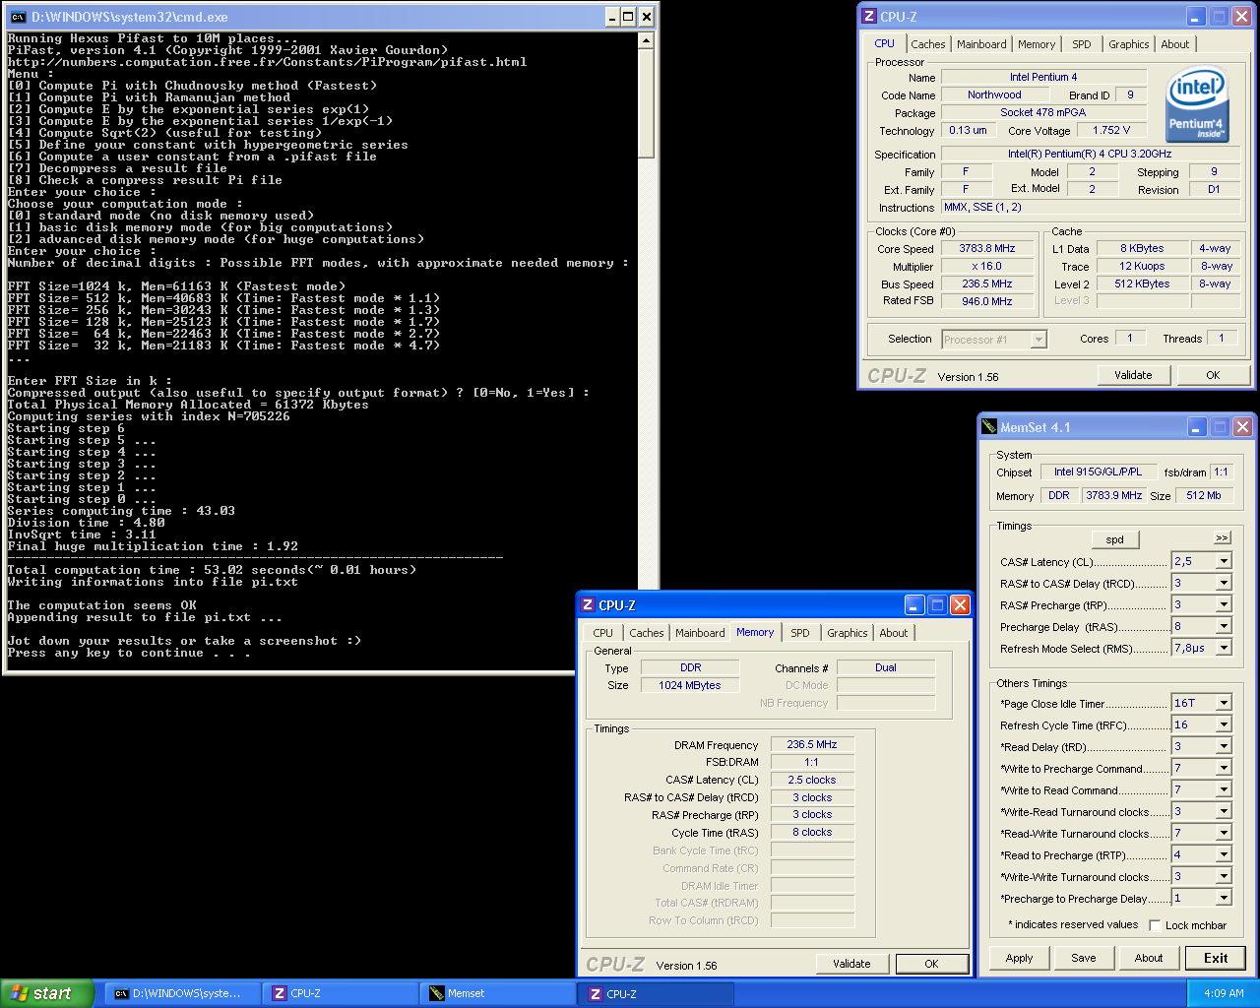Click the >> expand button in MemSet Timings
Viewport: 1260px width, 1008px height.
1222,537
